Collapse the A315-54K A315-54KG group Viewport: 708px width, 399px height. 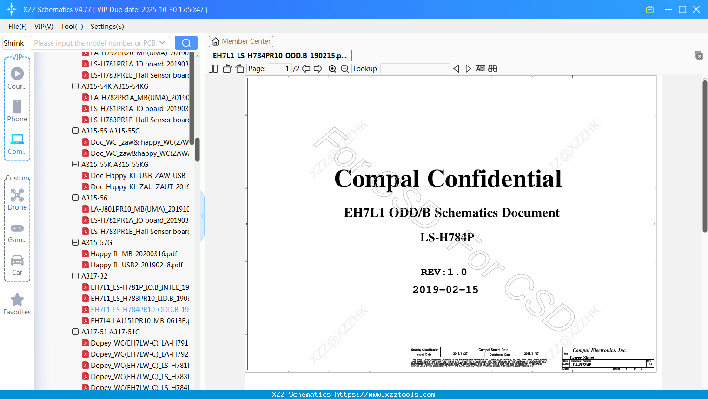(75, 86)
